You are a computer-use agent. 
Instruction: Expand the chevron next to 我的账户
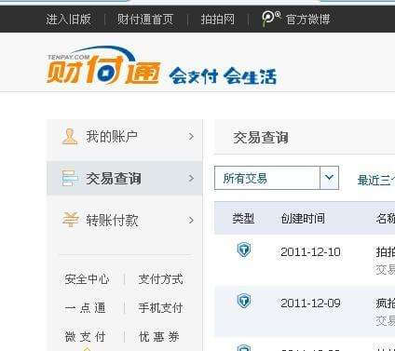tap(191, 137)
